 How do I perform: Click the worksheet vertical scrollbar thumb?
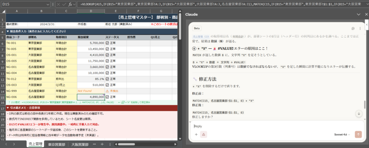click(180, 26)
